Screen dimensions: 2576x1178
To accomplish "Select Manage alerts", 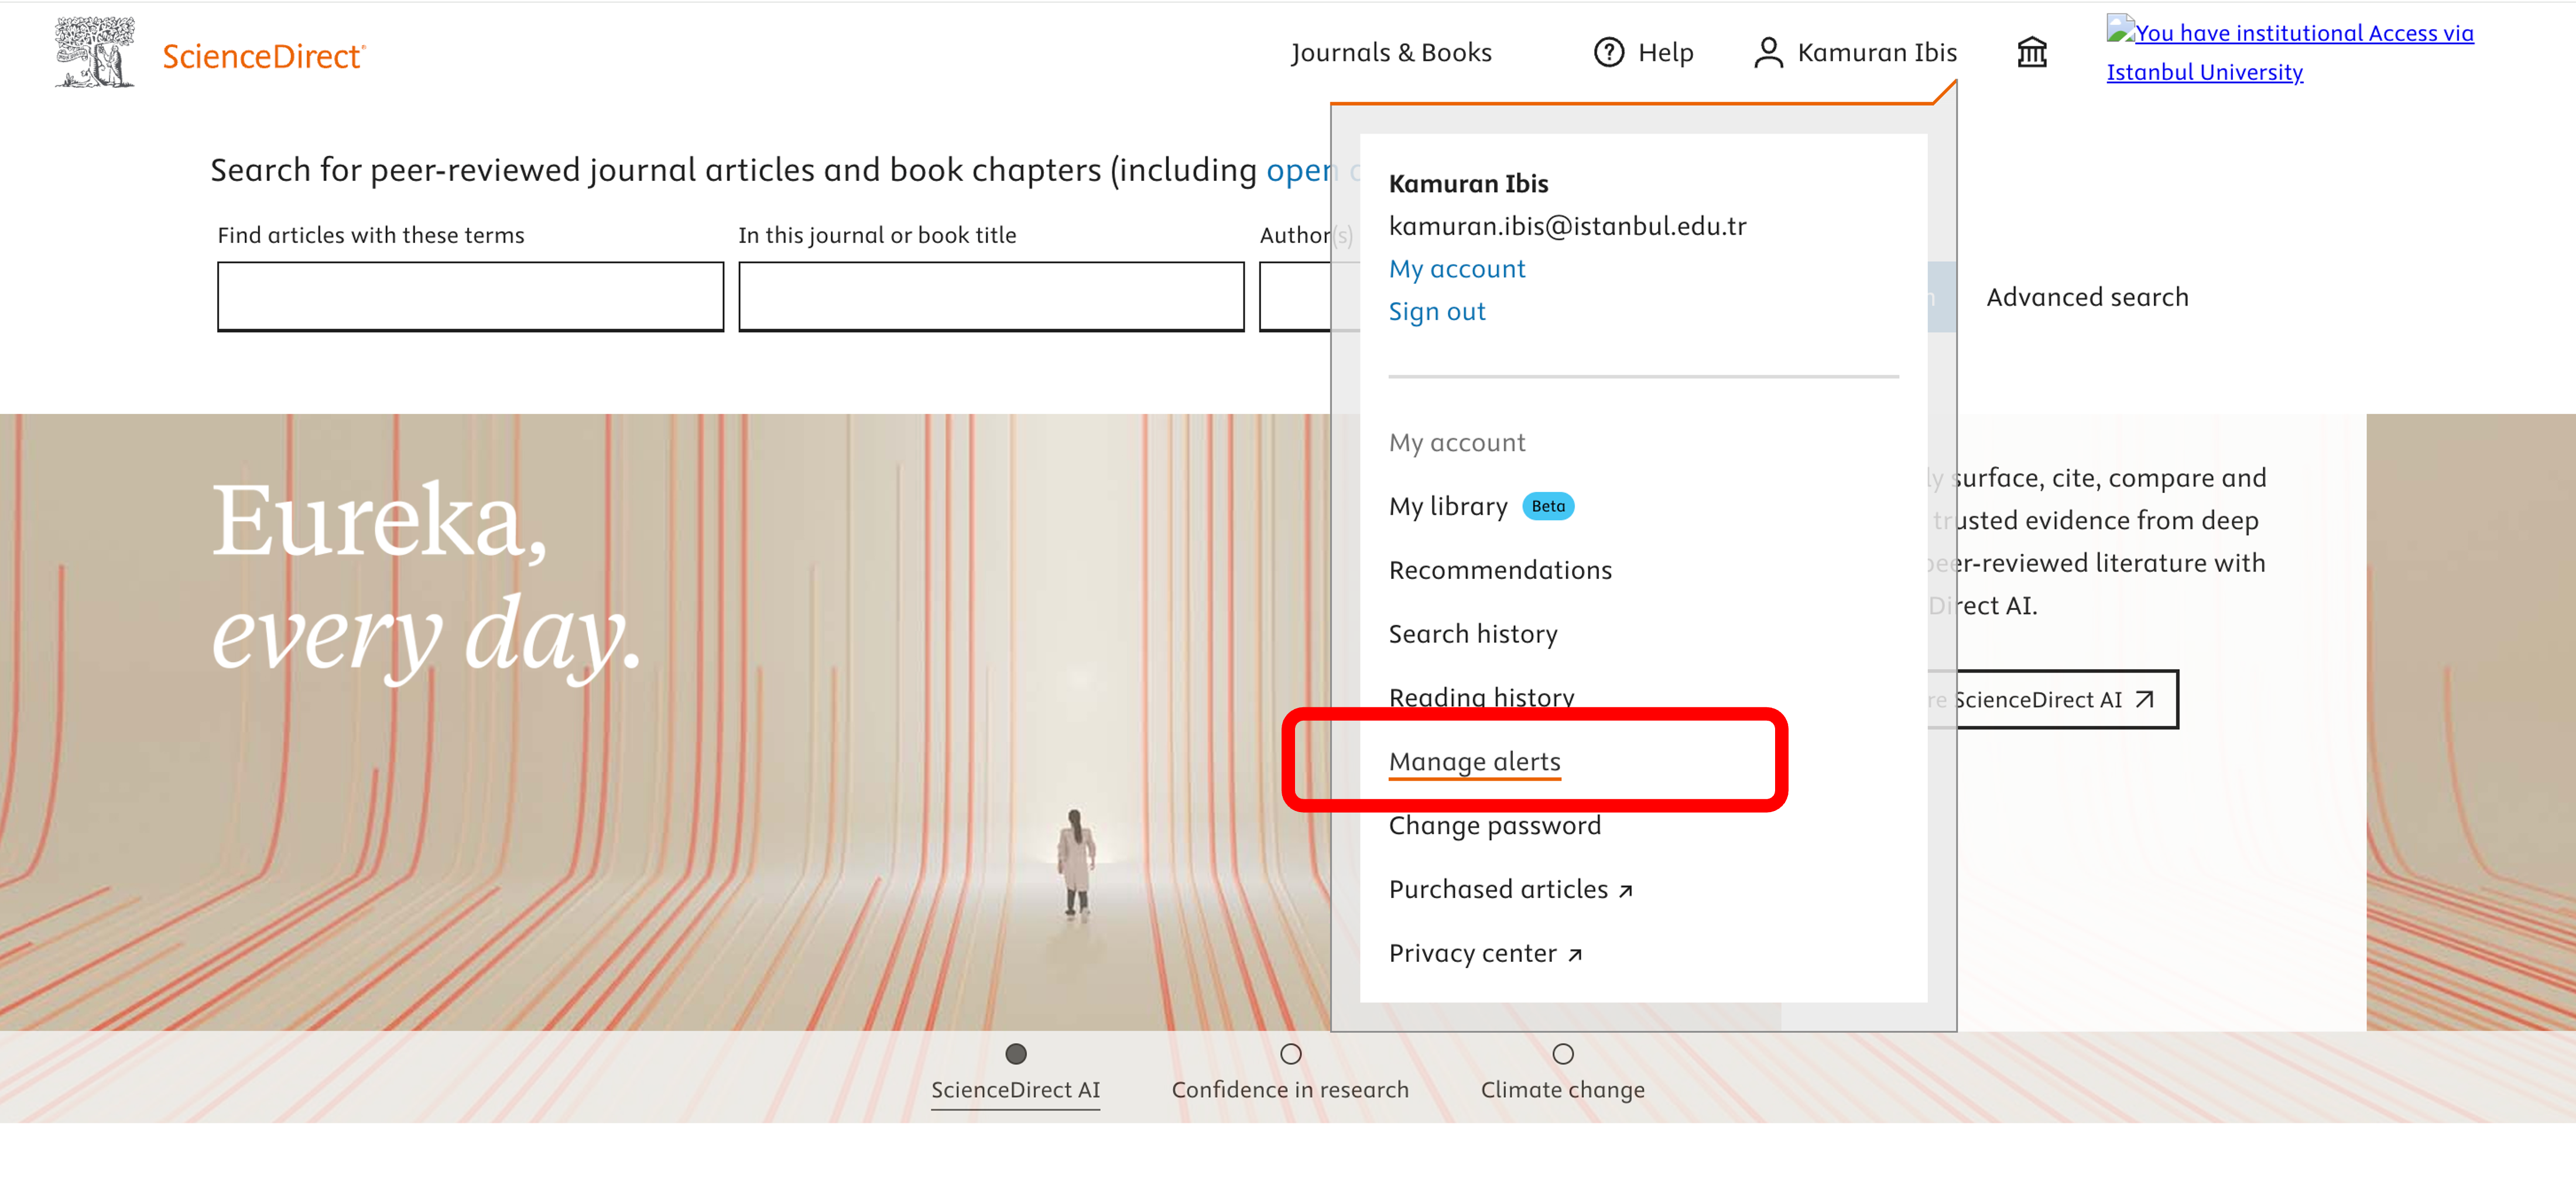I will (x=1474, y=762).
